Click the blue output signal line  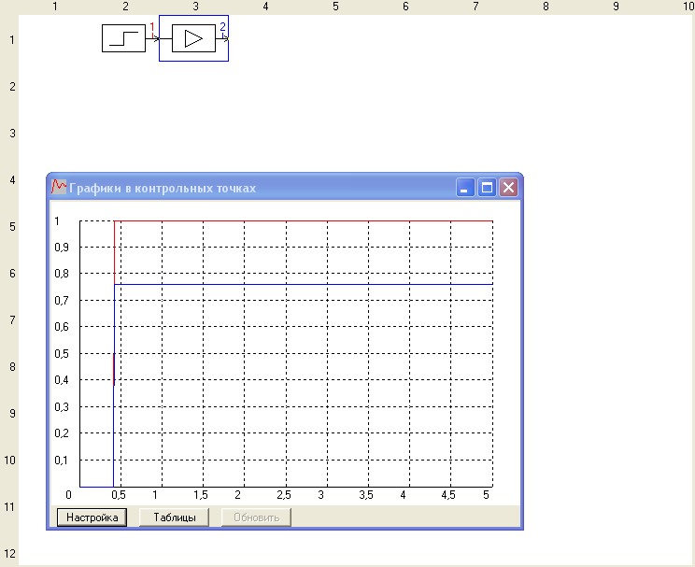[304, 284]
